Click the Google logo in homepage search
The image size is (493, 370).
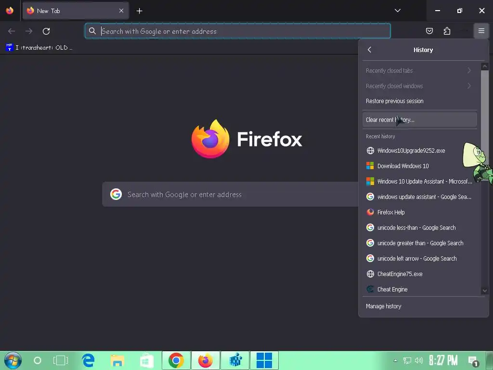click(116, 195)
